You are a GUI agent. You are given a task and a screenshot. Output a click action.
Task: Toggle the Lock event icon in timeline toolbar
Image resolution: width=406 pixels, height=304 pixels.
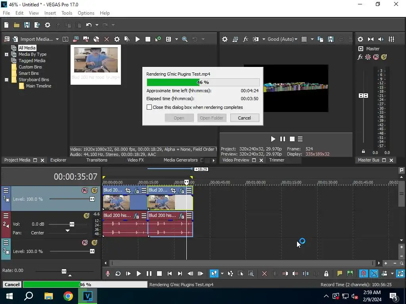pyautogui.click(x=326, y=274)
